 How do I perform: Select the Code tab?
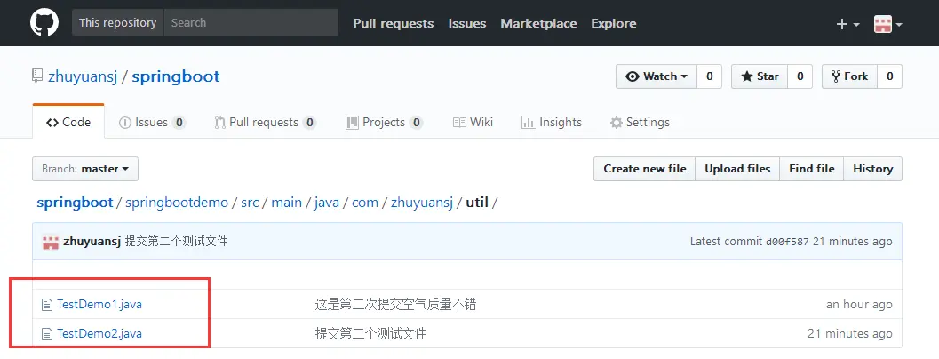coord(68,123)
